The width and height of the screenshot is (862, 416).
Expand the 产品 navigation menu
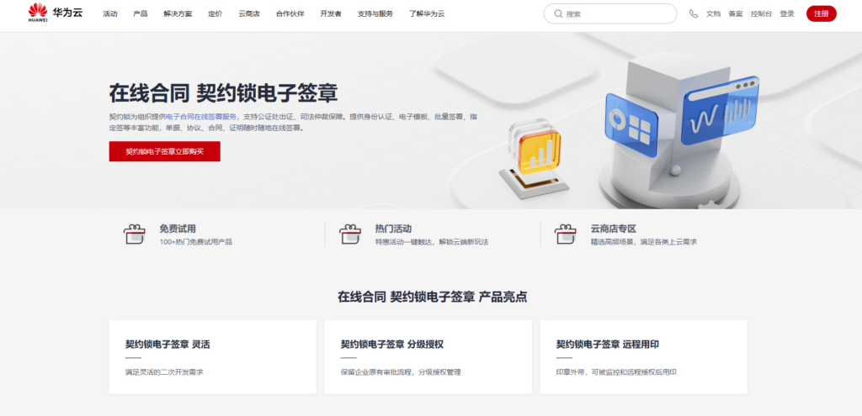141,14
